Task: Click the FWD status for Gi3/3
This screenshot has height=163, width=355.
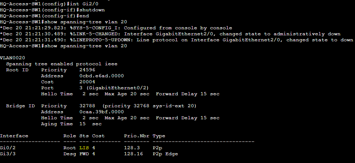Action: pyautogui.click(x=84, y=154)
